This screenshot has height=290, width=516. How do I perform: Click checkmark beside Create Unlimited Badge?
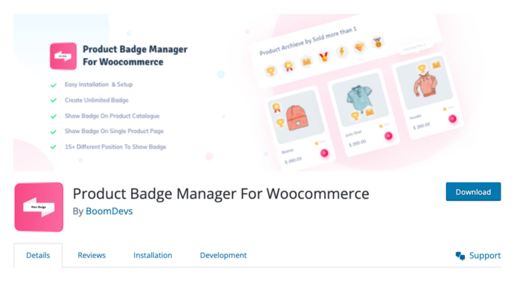click(53, 100)
